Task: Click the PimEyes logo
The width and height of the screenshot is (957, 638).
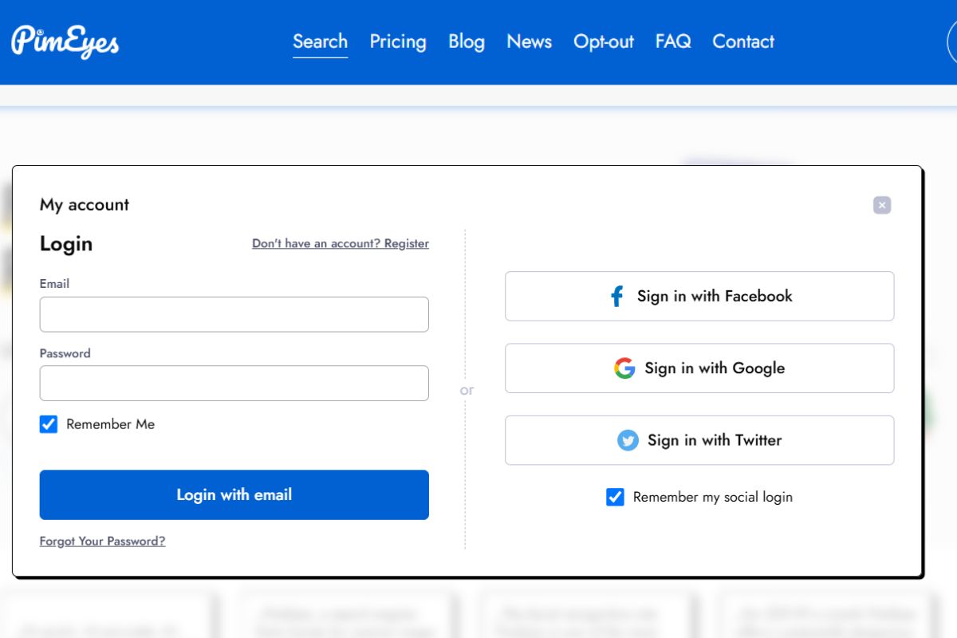Action: point(65,41)
